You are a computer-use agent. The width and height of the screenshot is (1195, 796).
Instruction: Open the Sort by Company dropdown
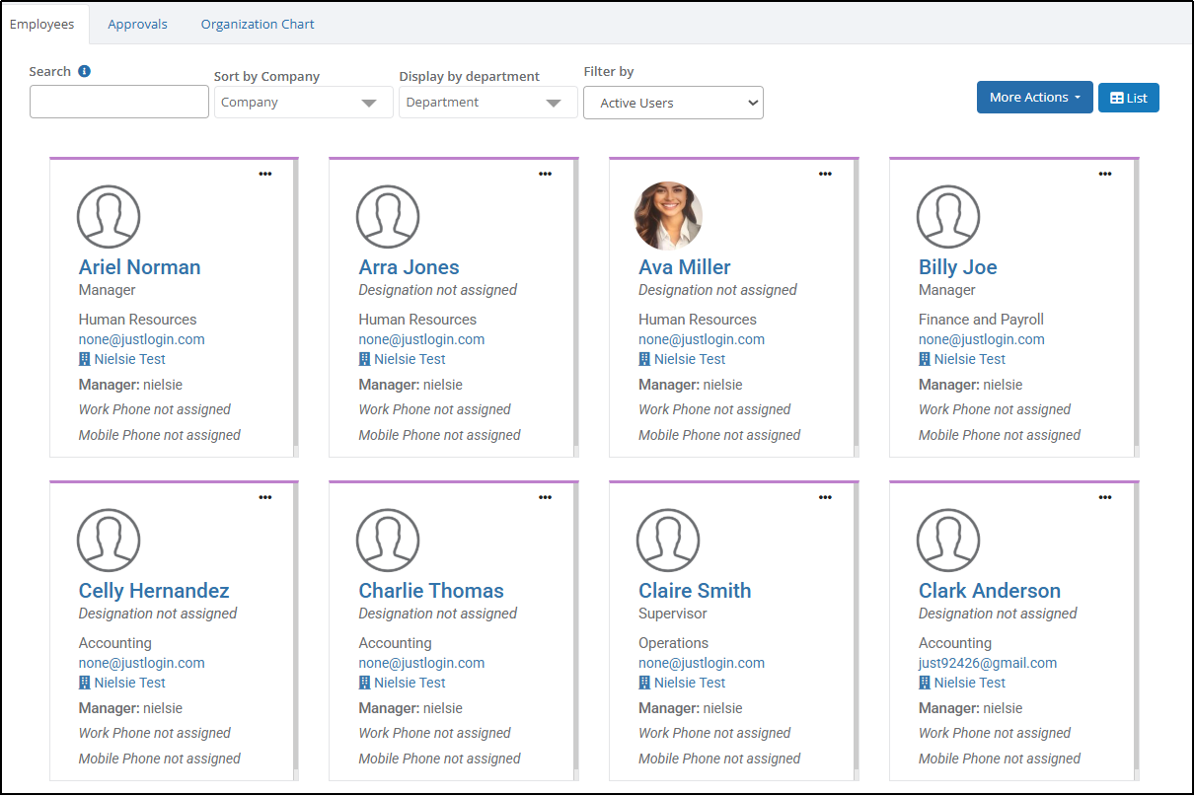[303, 103]
